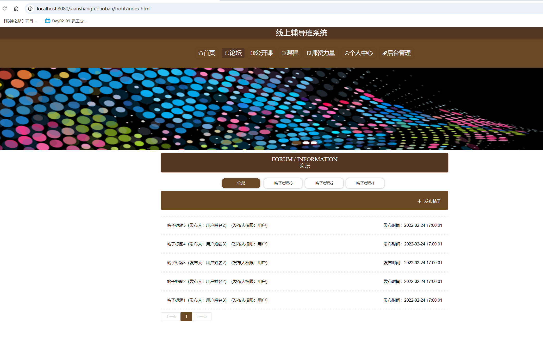Click the plus icon beside 发布帖子
Image resolution: width=543 pixels, height=344 pixels.
(x=419, y=201)
